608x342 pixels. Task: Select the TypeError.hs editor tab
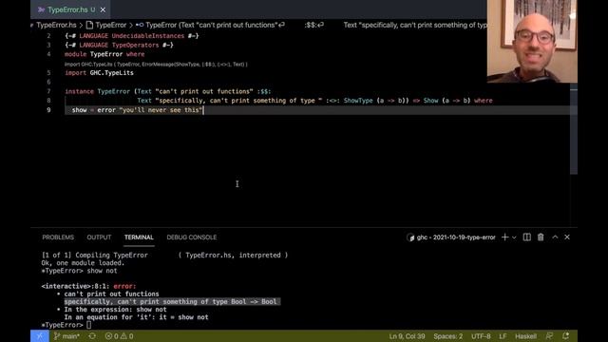(70, 9)
